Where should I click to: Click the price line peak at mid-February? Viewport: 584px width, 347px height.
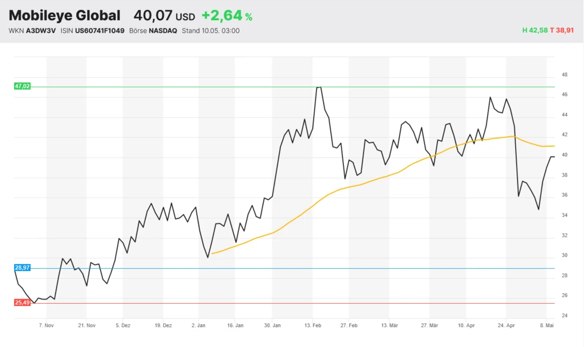pos(319,88)
